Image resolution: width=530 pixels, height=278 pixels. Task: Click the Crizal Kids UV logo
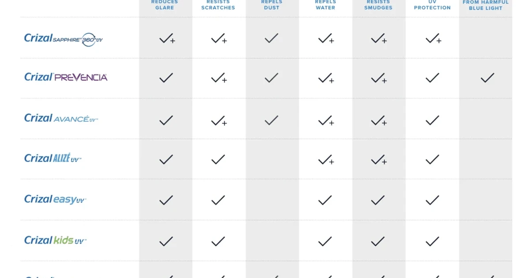click(x=55, y=240)
